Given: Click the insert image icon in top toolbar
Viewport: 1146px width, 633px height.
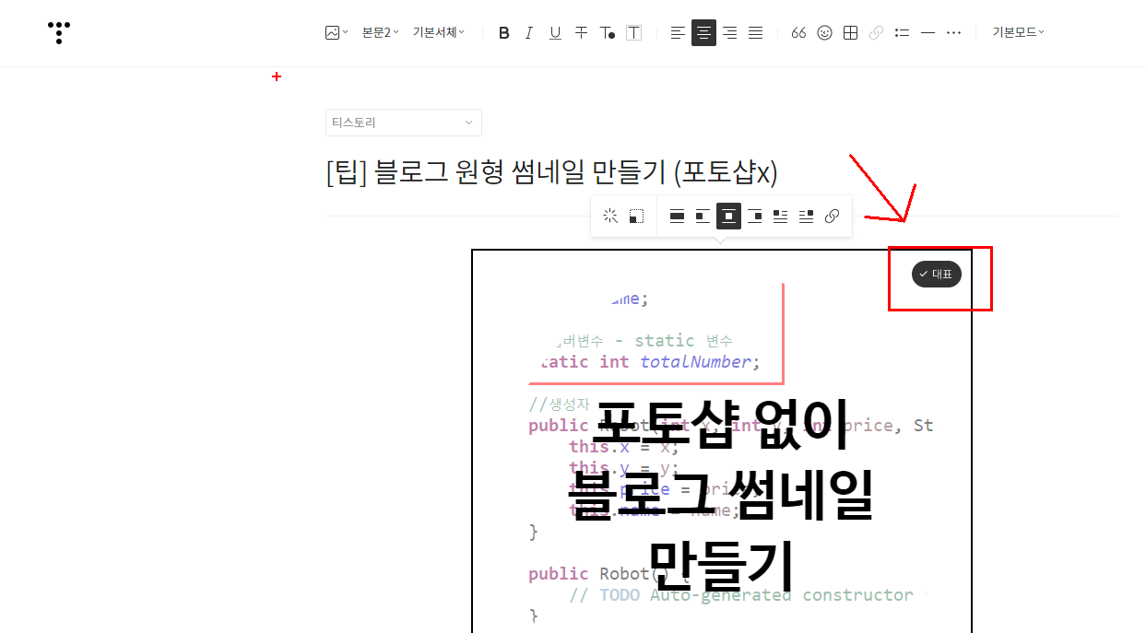Looking at the screenshot, I should [337, 32].
